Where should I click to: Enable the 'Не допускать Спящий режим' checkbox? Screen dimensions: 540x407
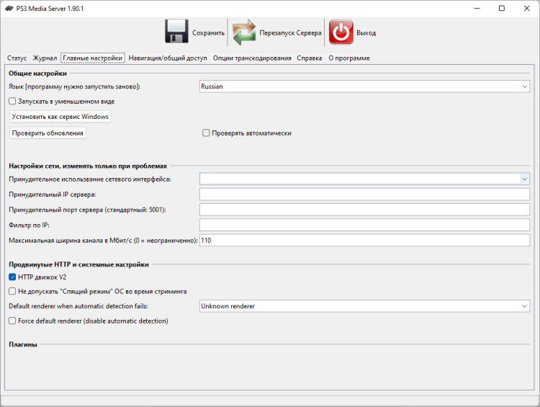(12, 291)
